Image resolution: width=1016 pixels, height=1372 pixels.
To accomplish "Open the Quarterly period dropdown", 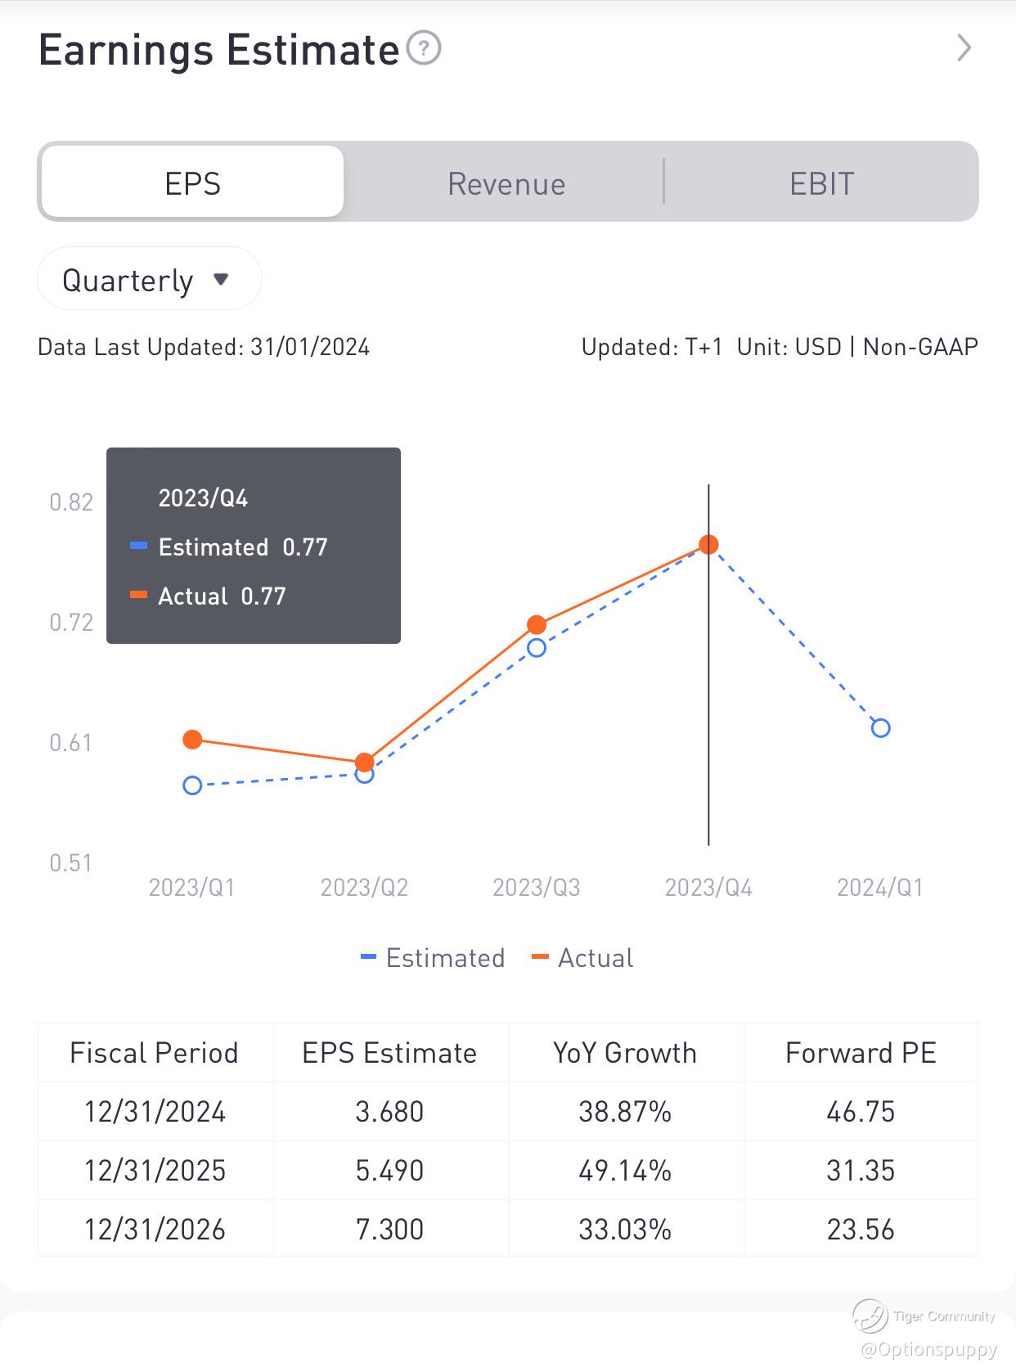I will (x=149, y=280).
